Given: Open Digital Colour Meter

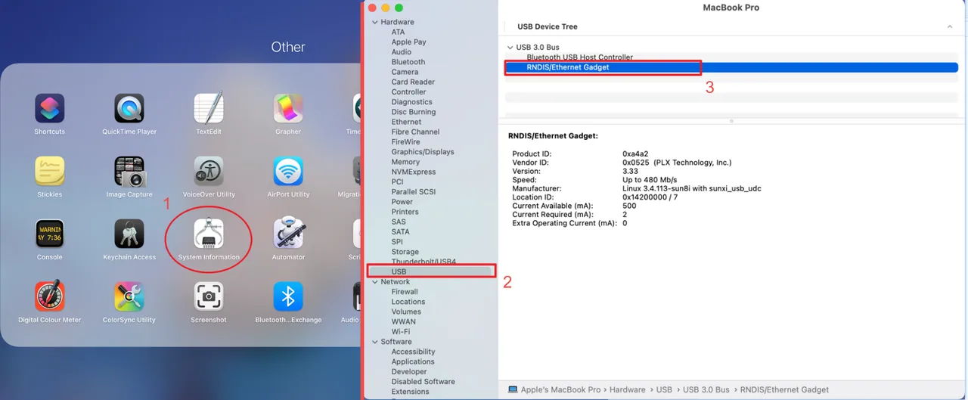Looking at the screenshot, I should [50, 296].
